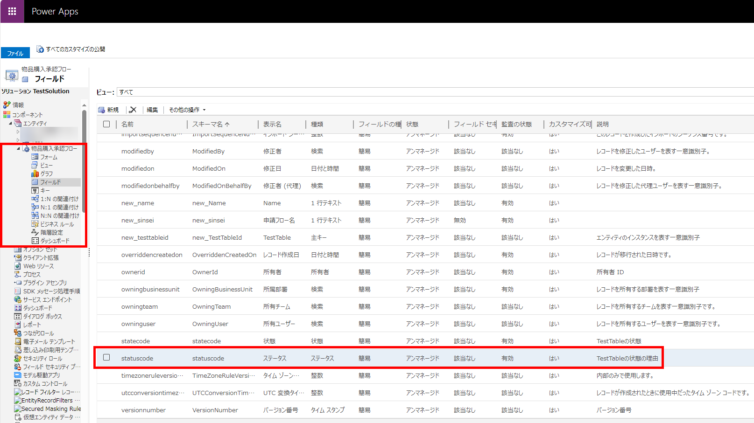Open the モデル駆動アプリ icon

tap(18, 375)
